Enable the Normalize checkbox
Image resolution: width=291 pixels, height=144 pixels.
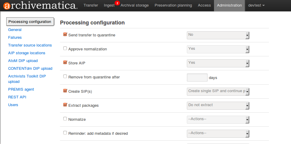[65, 119]
